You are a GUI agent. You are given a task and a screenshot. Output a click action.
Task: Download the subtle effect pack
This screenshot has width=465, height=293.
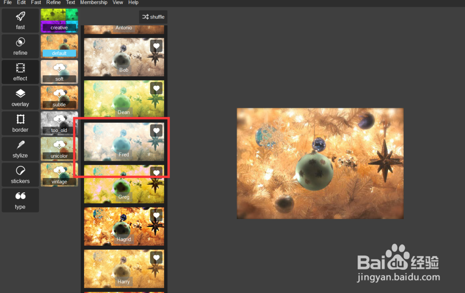60,98
